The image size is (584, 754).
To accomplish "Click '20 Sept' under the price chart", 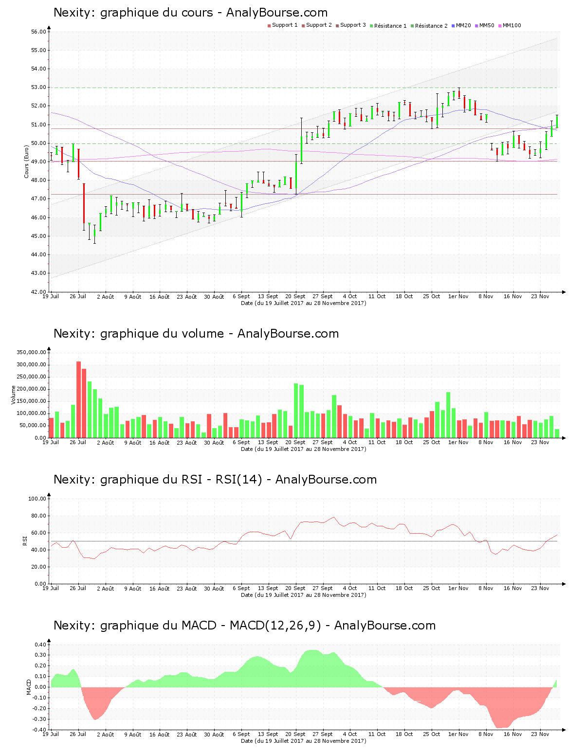I will click(295, 296).
